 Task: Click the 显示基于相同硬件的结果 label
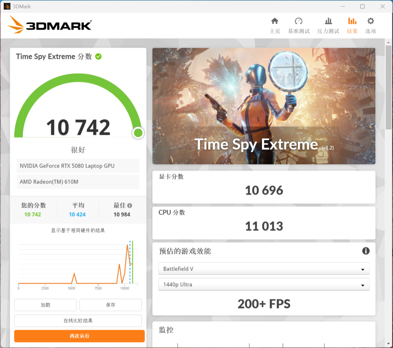(x=78, y=231)
